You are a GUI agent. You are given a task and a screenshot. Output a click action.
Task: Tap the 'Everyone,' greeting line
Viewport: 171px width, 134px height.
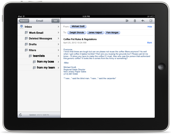68,49
